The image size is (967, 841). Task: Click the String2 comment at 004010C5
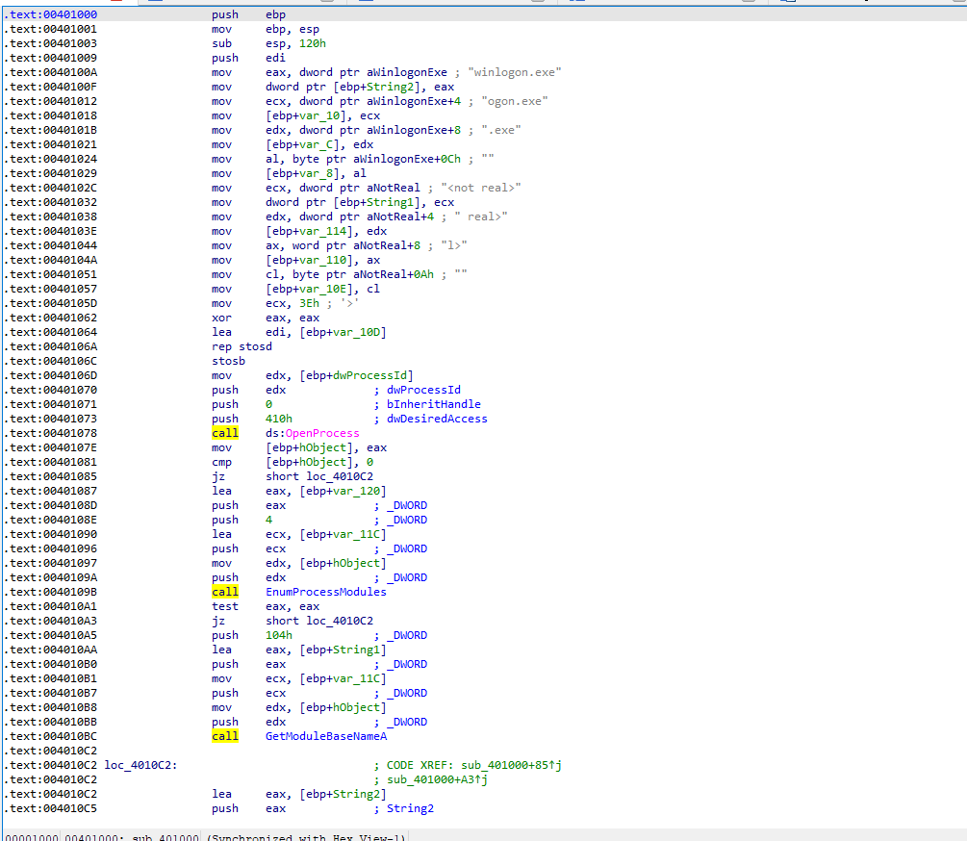[410, 809]
